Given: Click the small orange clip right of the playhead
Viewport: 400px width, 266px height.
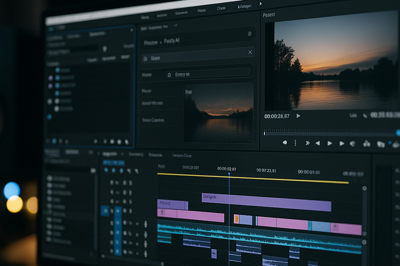Looking at the screenshot, I should [x=236, y=219].
